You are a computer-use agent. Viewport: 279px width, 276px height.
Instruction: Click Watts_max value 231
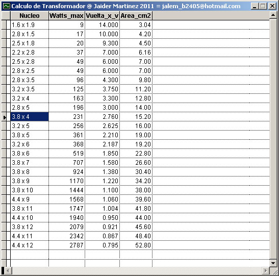pos(67,117)
